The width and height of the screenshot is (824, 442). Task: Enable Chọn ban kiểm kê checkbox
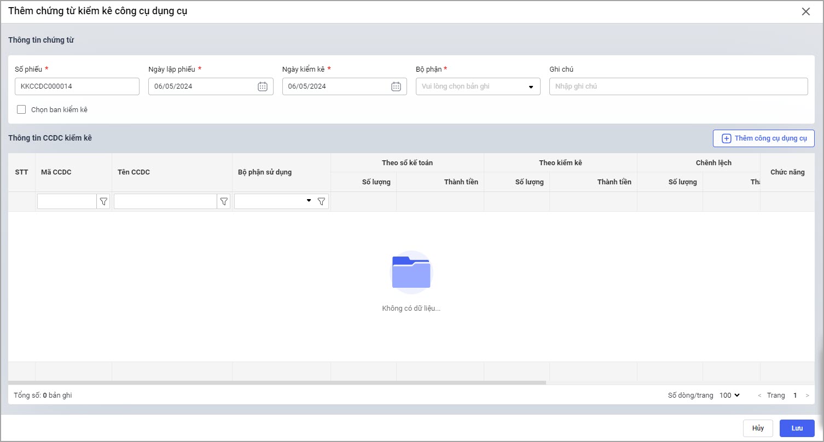point(21,109)
